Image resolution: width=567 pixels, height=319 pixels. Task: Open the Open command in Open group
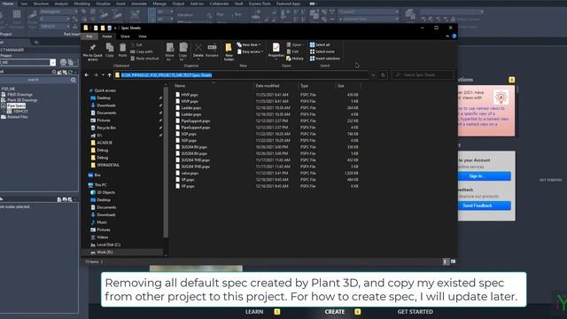click(294, 45)
